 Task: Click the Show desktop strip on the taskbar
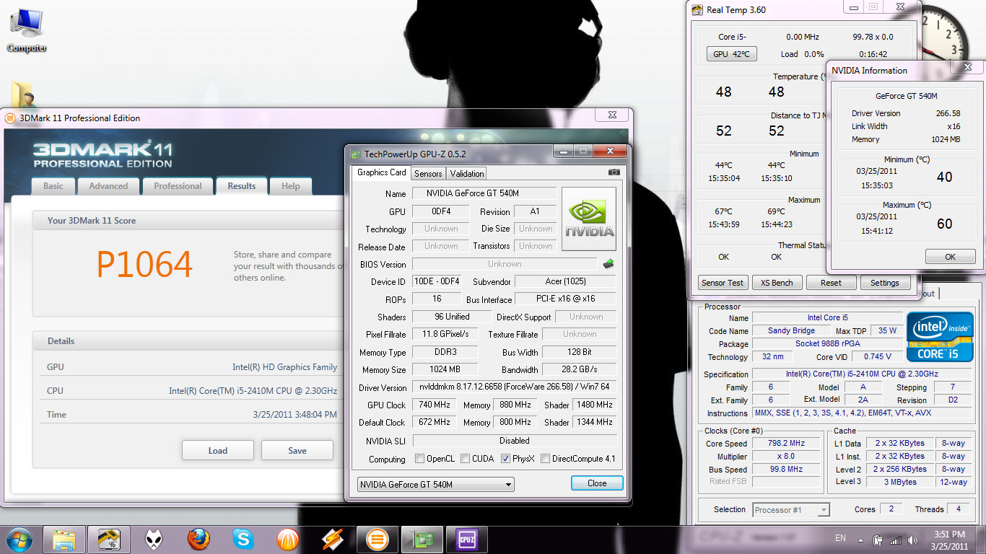[981, 540]
